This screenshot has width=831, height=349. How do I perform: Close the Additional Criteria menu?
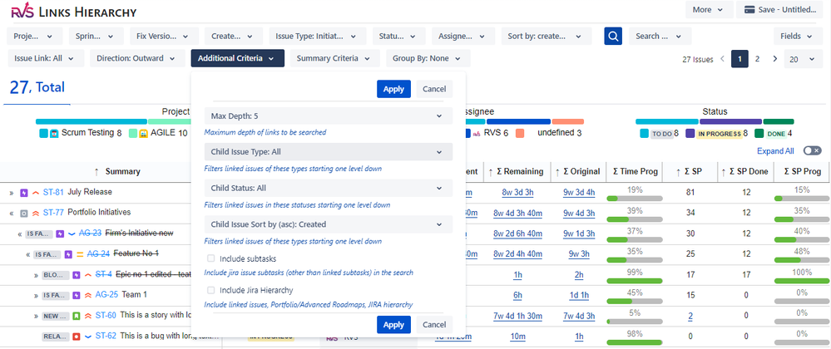(237, 58)
